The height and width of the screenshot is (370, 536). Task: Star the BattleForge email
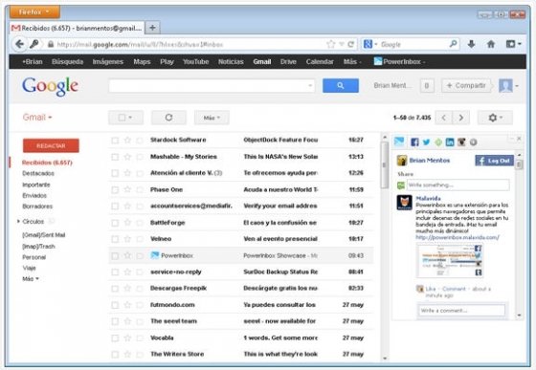click(x=127, y=223)
